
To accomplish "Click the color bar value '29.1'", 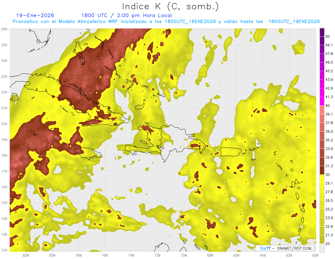I will pyautogui.click(x=329, y=183).
